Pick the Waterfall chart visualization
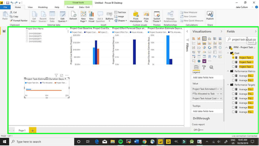The width and height of the screenshot is (259, 146). point(193,48)
